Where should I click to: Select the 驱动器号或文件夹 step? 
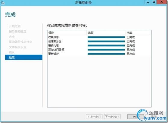tap(20, 42)
